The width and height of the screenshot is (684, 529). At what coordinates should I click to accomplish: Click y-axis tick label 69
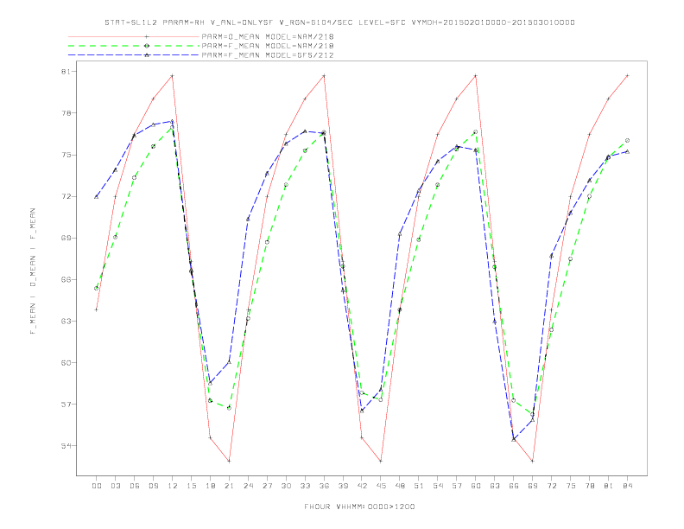pos(66,238)
